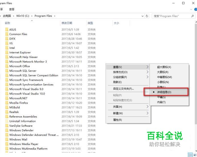Click the Intel folder icon
The width and height of the screenshot is (197, 157).
point(7,48)
